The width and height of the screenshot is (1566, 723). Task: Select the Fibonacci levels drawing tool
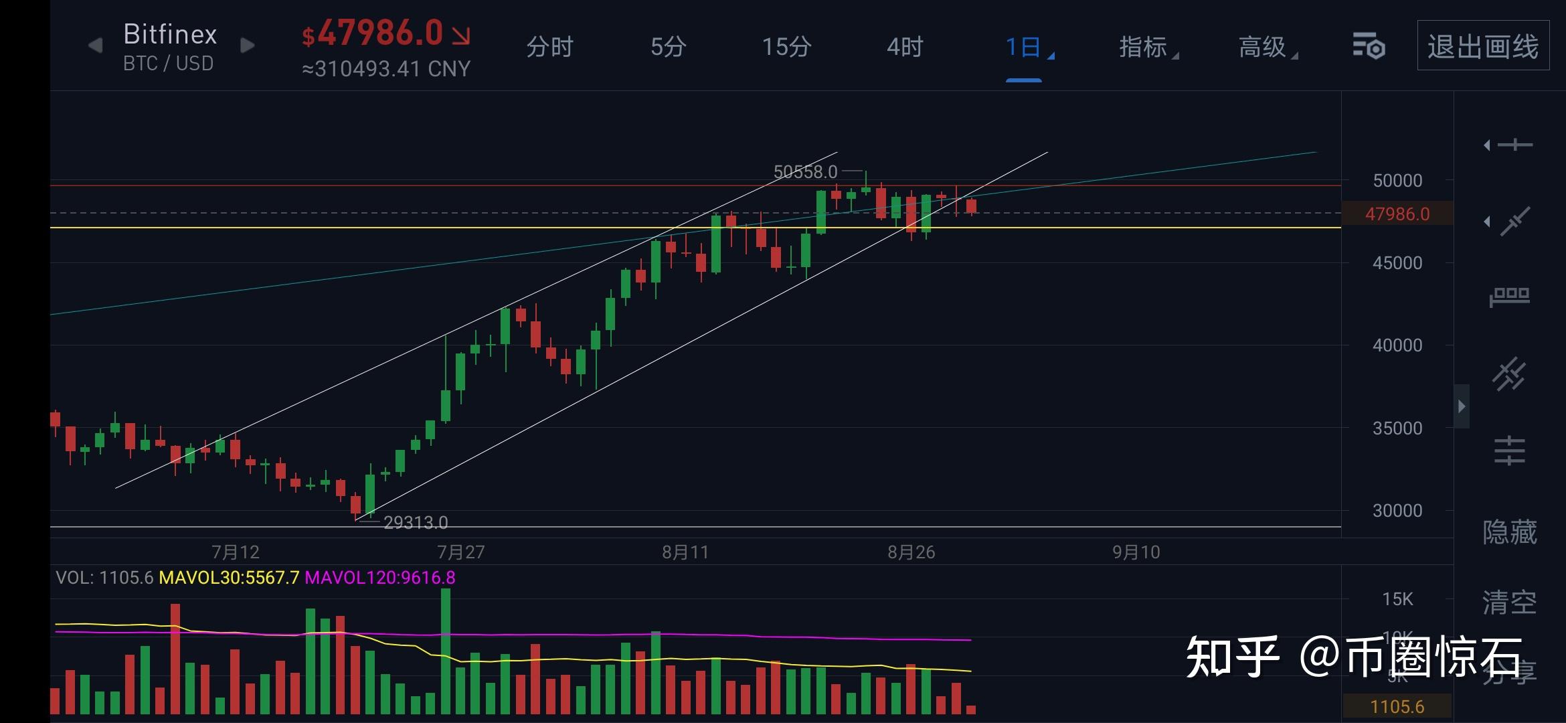tap(1510, 451)
